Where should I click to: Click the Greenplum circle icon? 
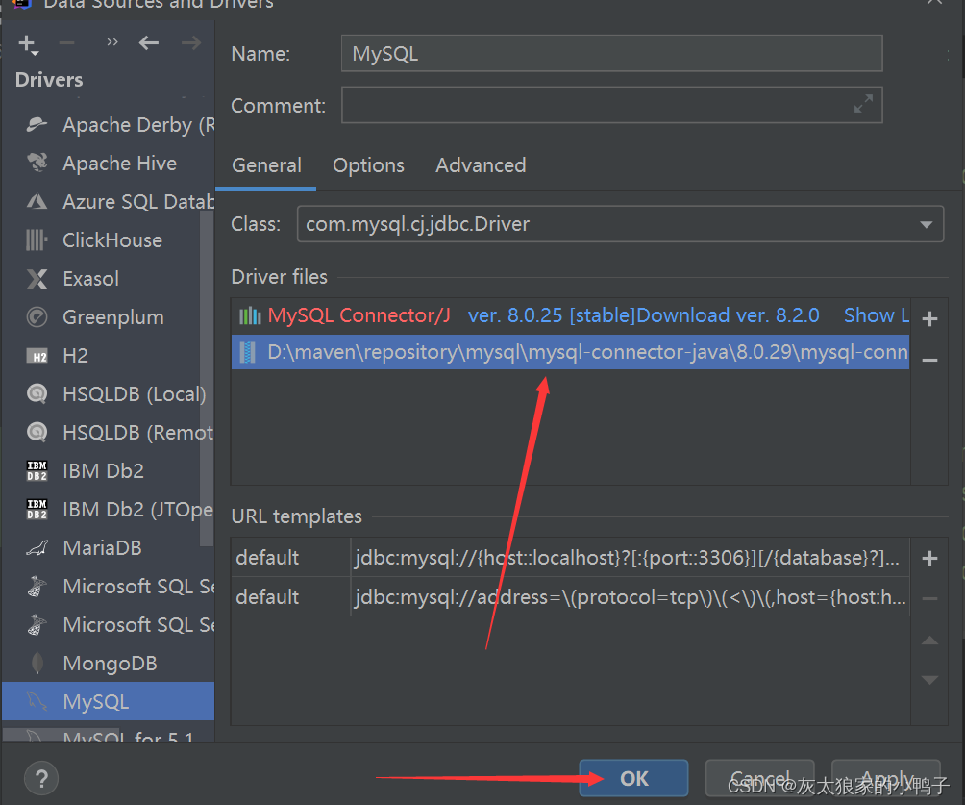(x=37, y=317)
